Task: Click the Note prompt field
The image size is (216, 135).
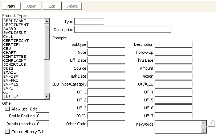Action: click(106, 52)
